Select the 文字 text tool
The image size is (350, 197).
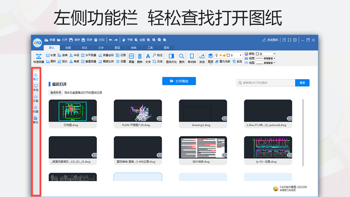(x=148, y=58)
